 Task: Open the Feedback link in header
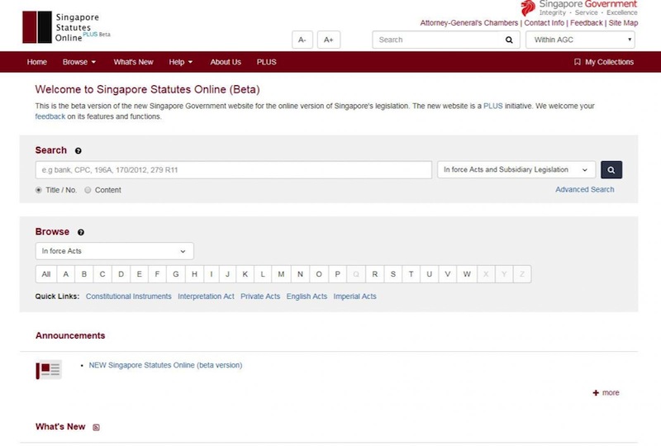(x=587, y=23)
